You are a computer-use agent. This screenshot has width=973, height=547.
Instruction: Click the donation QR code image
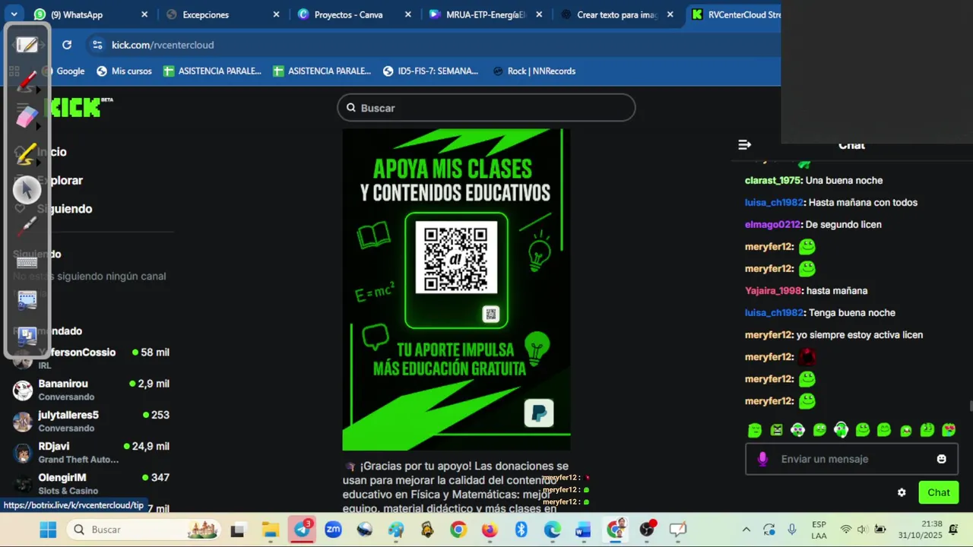456,257
